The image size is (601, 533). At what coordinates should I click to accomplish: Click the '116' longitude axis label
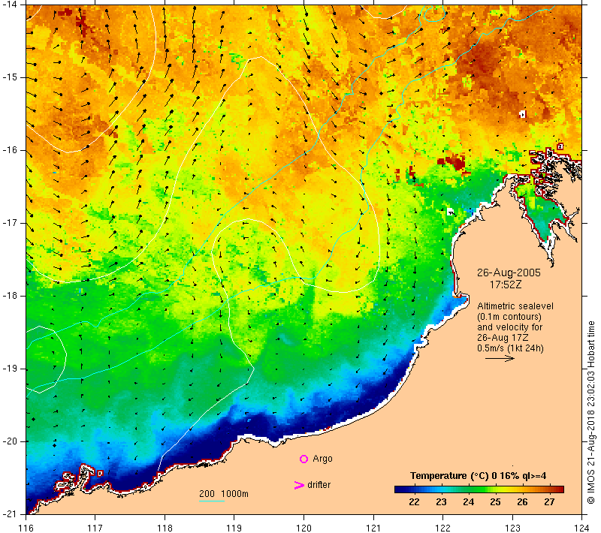pos(26,528)
